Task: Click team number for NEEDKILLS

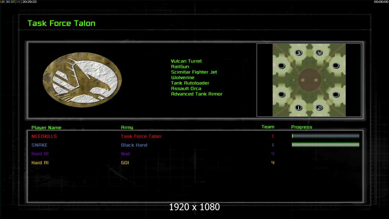Action: point(273,136)
